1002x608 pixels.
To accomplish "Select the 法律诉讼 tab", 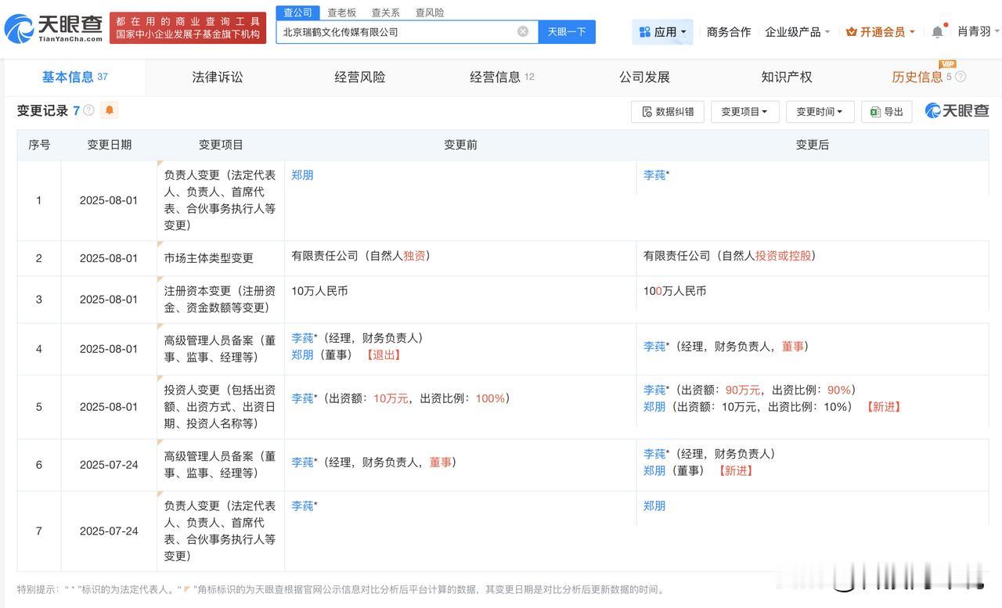I will click(218, 77).
